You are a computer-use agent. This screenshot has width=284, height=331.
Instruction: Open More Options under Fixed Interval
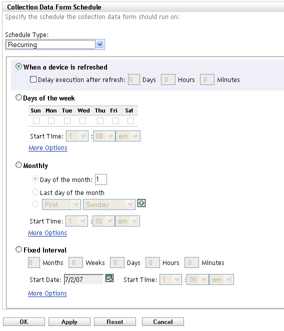[47, 293]
